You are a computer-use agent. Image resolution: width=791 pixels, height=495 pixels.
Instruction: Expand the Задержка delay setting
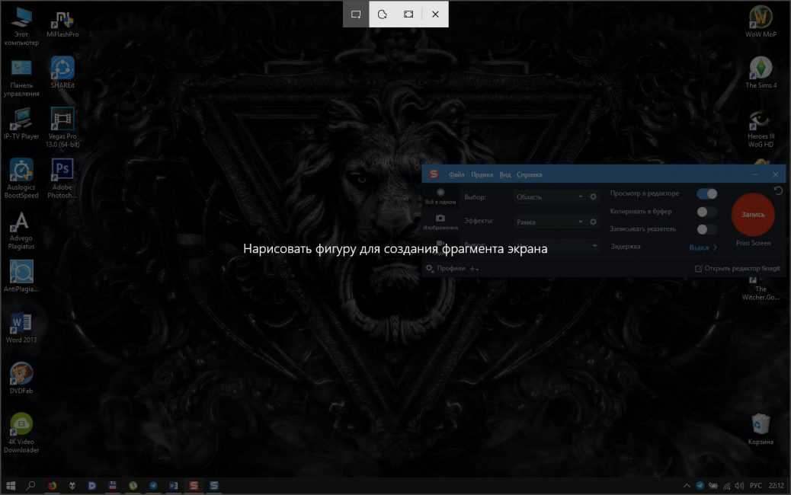click(x=703, y=247)
